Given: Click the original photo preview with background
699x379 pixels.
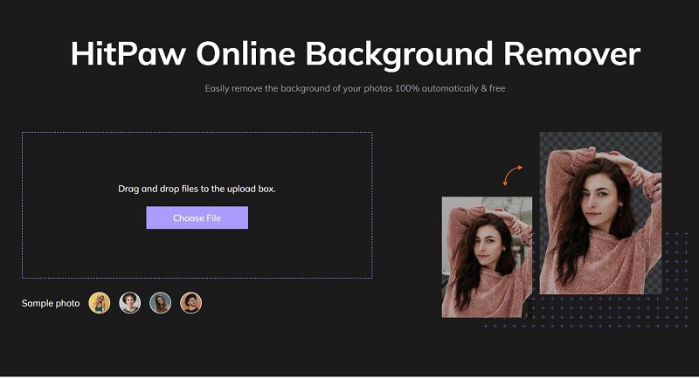Looking at the screenshot, I should (487, 258).
